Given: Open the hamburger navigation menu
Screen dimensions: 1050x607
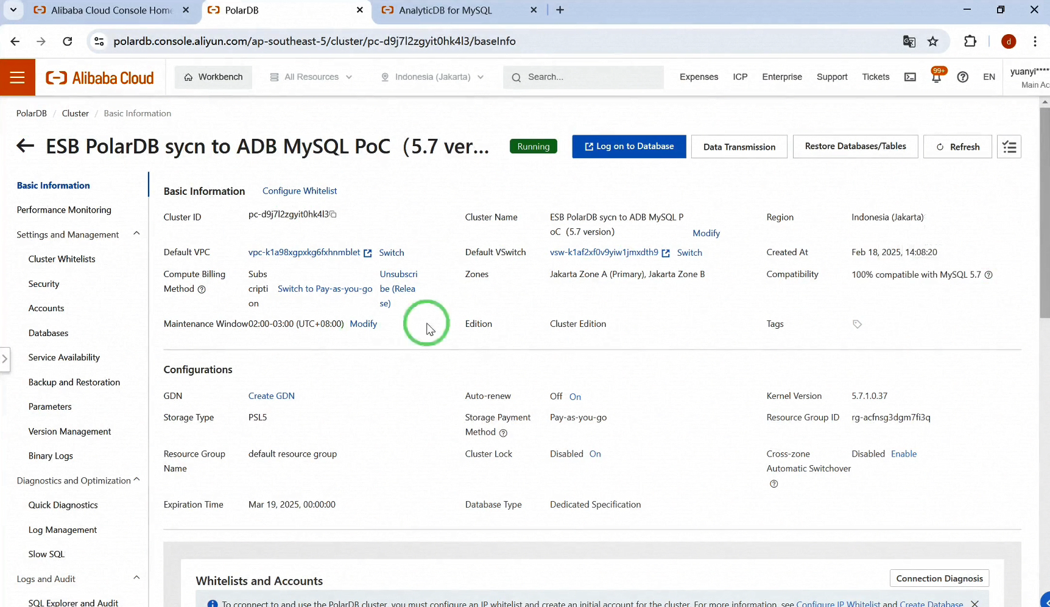Looking at the screenshot, I should point(17,77).
